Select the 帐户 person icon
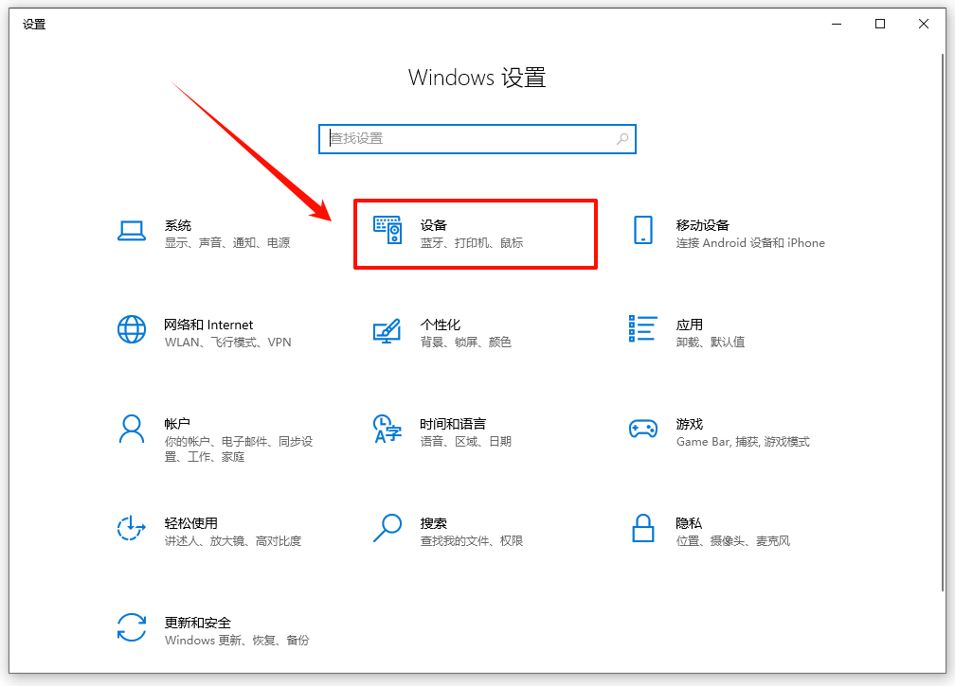The height and width of the screenshot is (686, 955). (132, 430)
